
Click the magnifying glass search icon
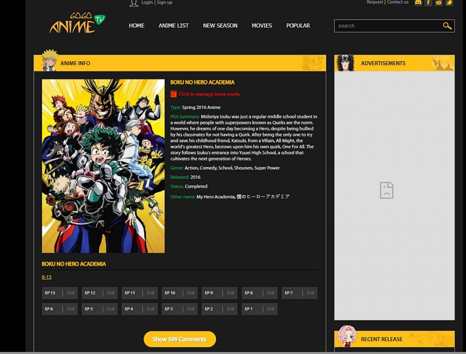click(x=447, y=26)
